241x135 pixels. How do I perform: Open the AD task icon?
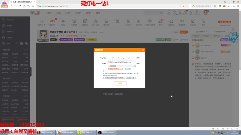(106, 22)
